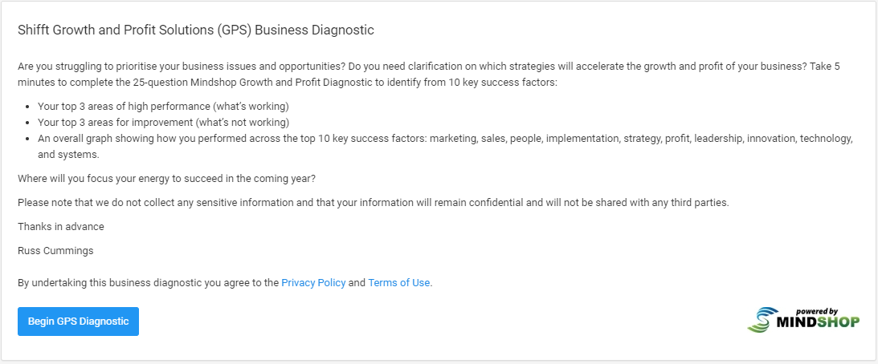Click the bullet dot before 'Your top 3 areas of high'
Screen dimensions: 878x364
click(29, 107)
